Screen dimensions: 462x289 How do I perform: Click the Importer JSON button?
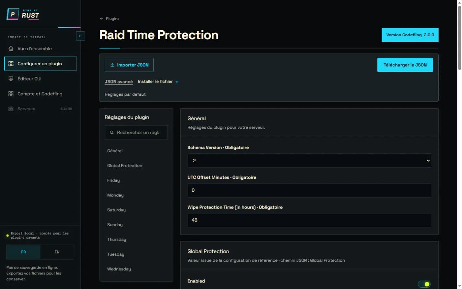129,65
